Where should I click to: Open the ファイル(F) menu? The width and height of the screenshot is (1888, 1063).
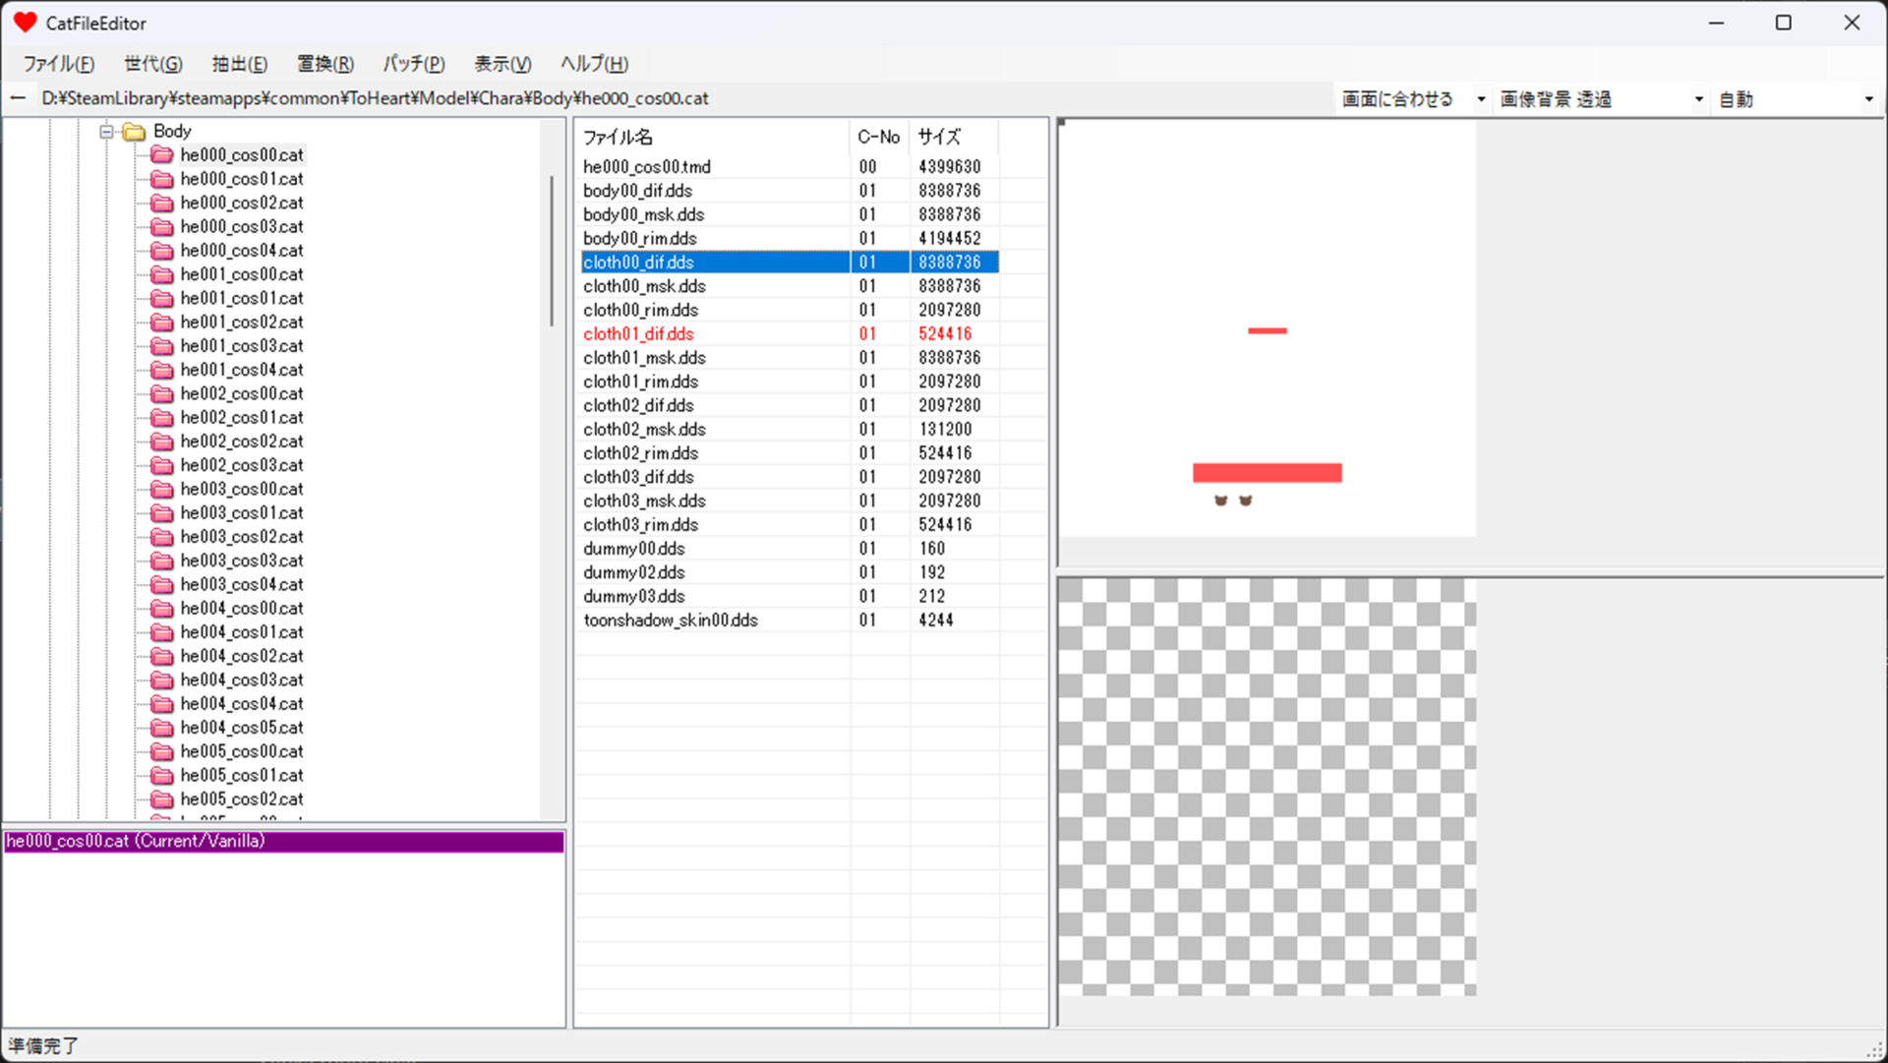(59, 64)
